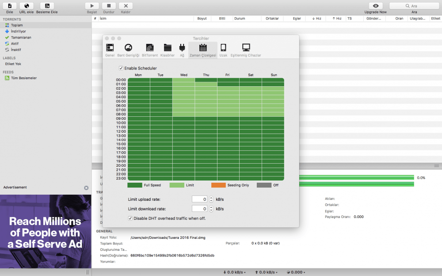Screen dimensions: 442x276
Task: Select the Genel preferences tab
Action: tap(110, 50)
